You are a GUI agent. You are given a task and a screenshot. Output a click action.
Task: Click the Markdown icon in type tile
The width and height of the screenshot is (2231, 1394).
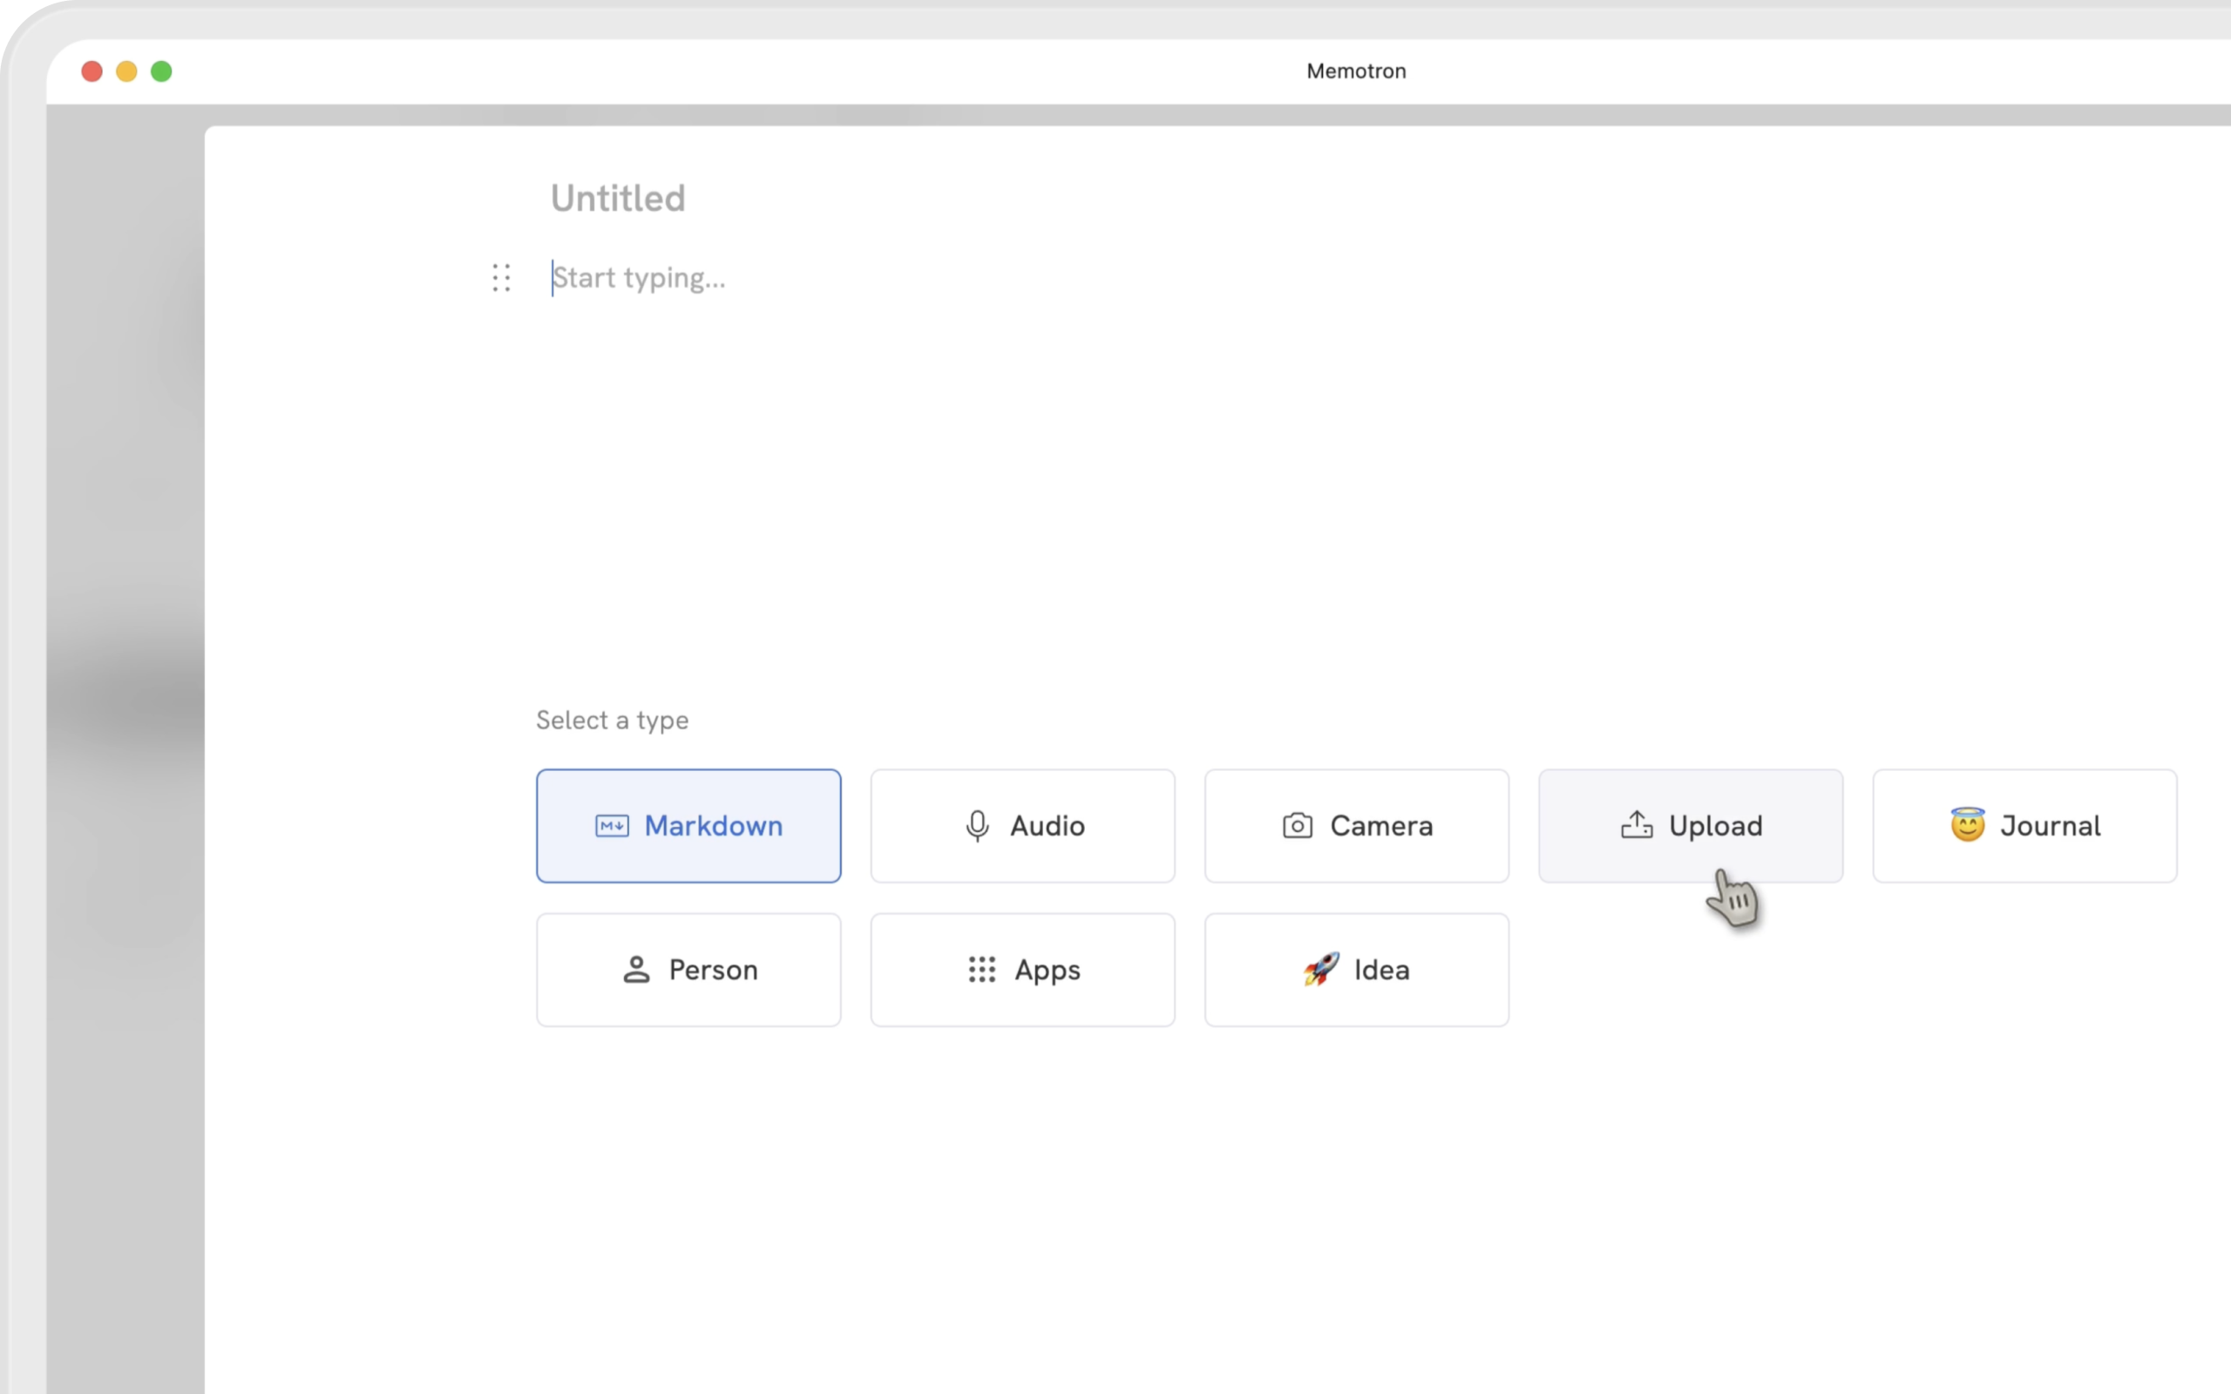[x=612, y=826]
